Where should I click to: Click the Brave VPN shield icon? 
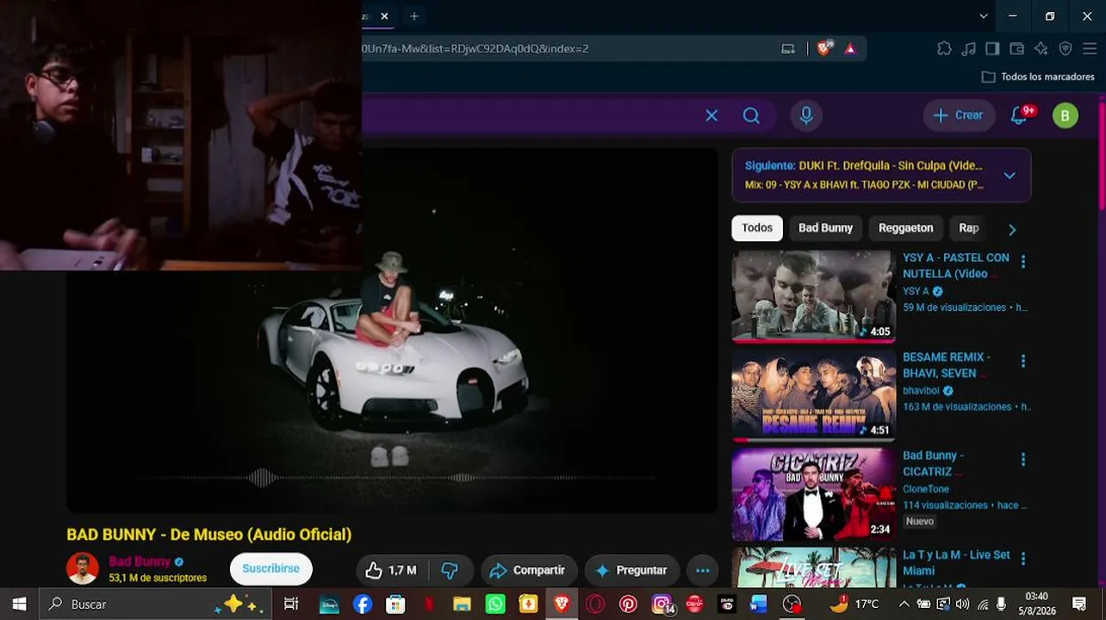[1066, 48]
